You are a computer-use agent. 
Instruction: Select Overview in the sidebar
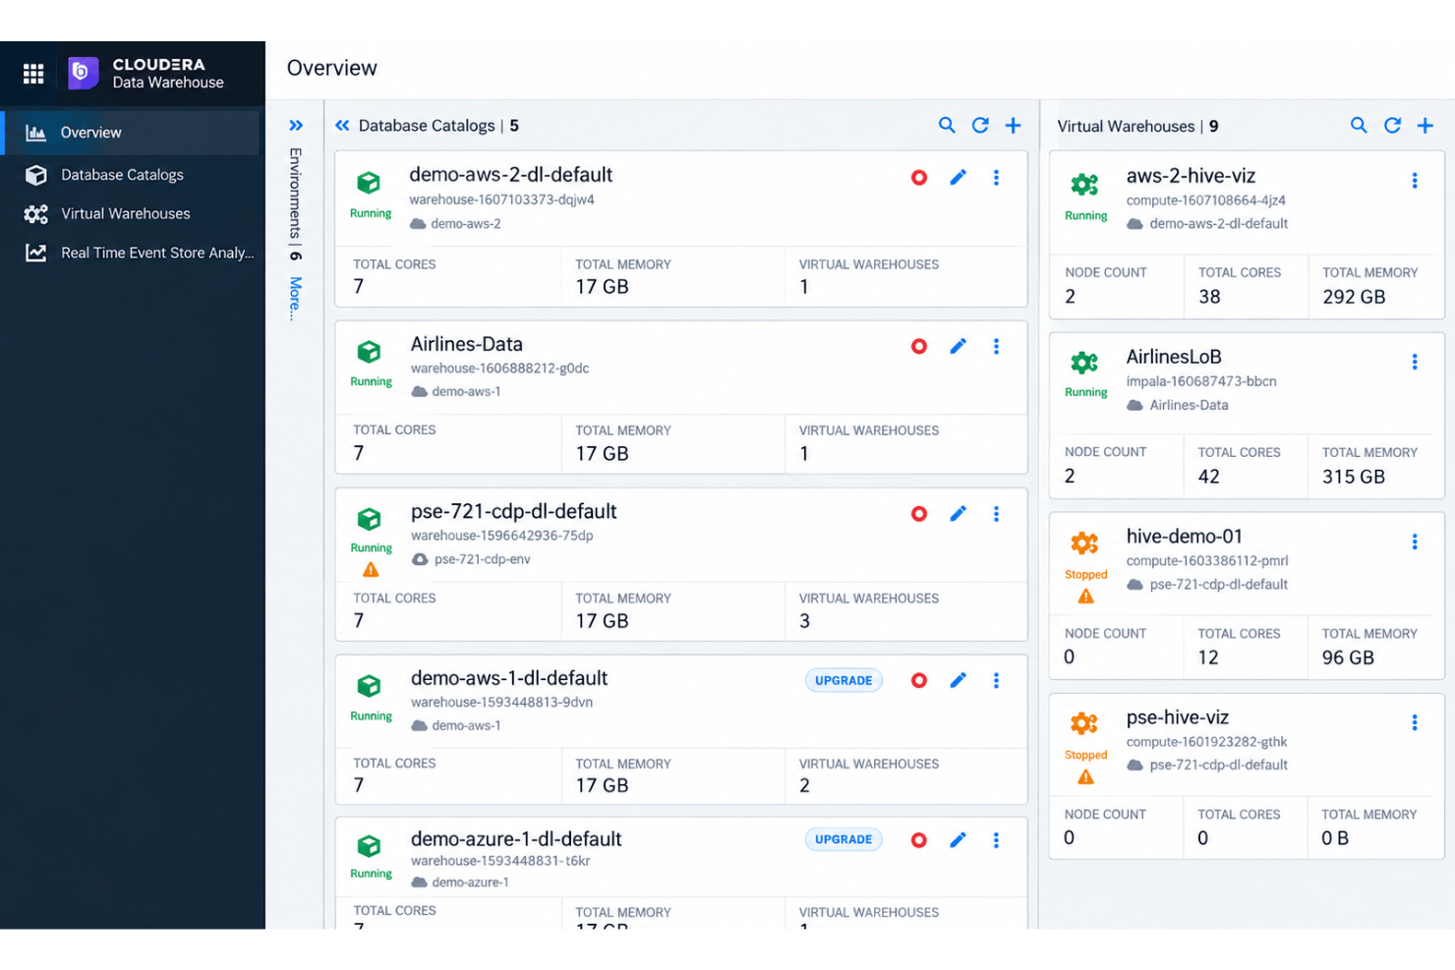(x=131, y=133)
